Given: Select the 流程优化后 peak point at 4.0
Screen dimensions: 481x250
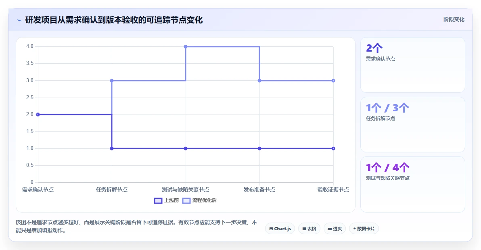Looking at the screenshot, I should pos(186,46).
